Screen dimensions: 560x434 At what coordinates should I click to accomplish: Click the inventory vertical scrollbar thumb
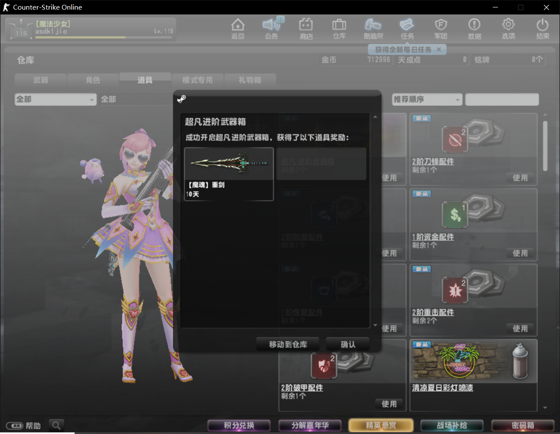(x=545, y=146)
